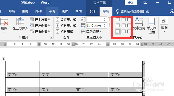Image resolution: width=174 pixels, height=96 pixels.
Task: Click the column width icon
Action: click(x=83, y=25)
